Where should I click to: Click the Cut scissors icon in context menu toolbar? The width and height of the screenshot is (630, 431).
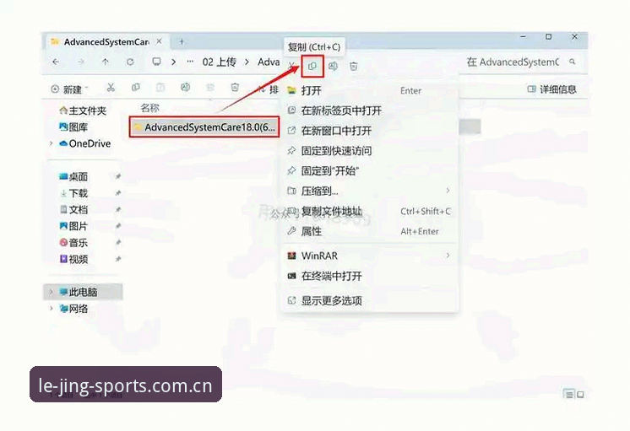(x=292, y=65)
